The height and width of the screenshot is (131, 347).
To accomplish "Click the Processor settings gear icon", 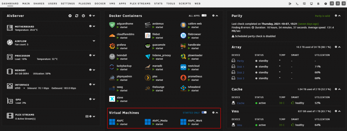I will click(90, 55).
